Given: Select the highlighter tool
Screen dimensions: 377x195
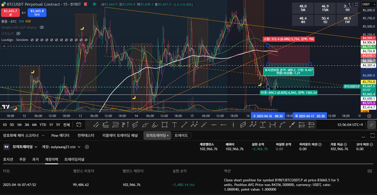Looking at the screenshot, I should 155,125.
